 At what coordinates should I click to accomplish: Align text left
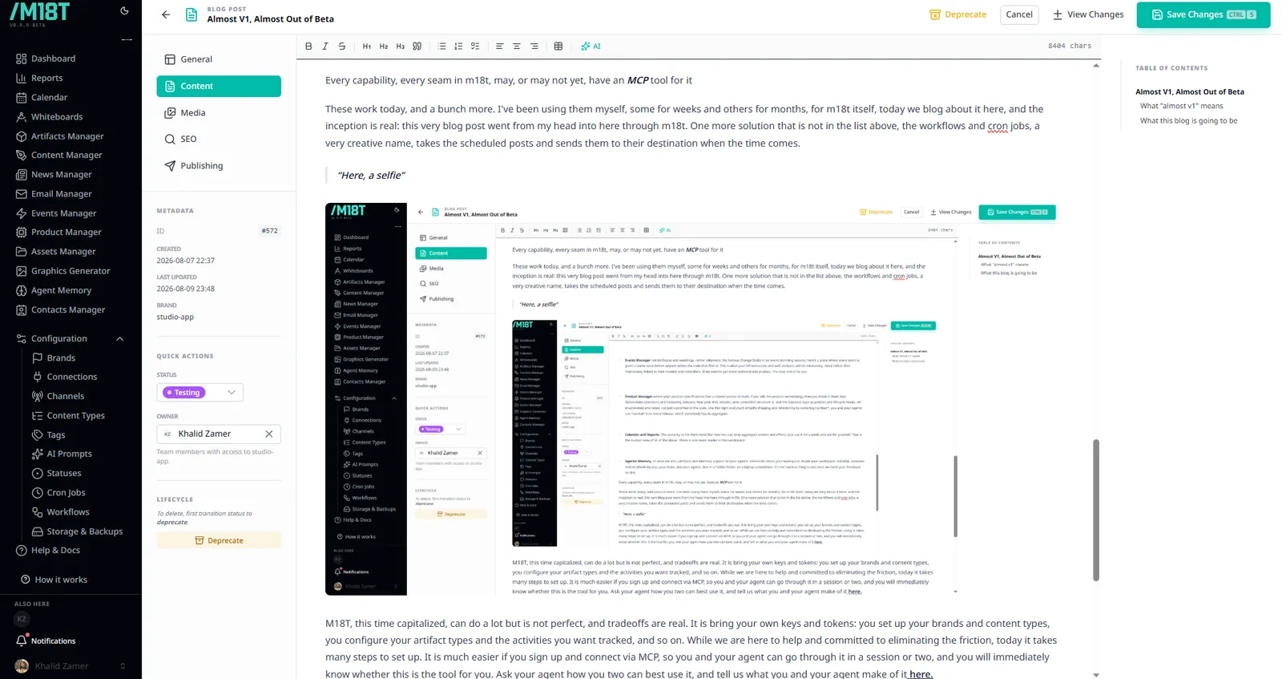499,46
